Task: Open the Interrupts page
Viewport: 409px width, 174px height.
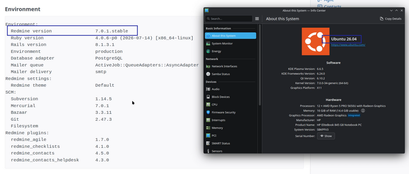Action: [x=230, y=120]
